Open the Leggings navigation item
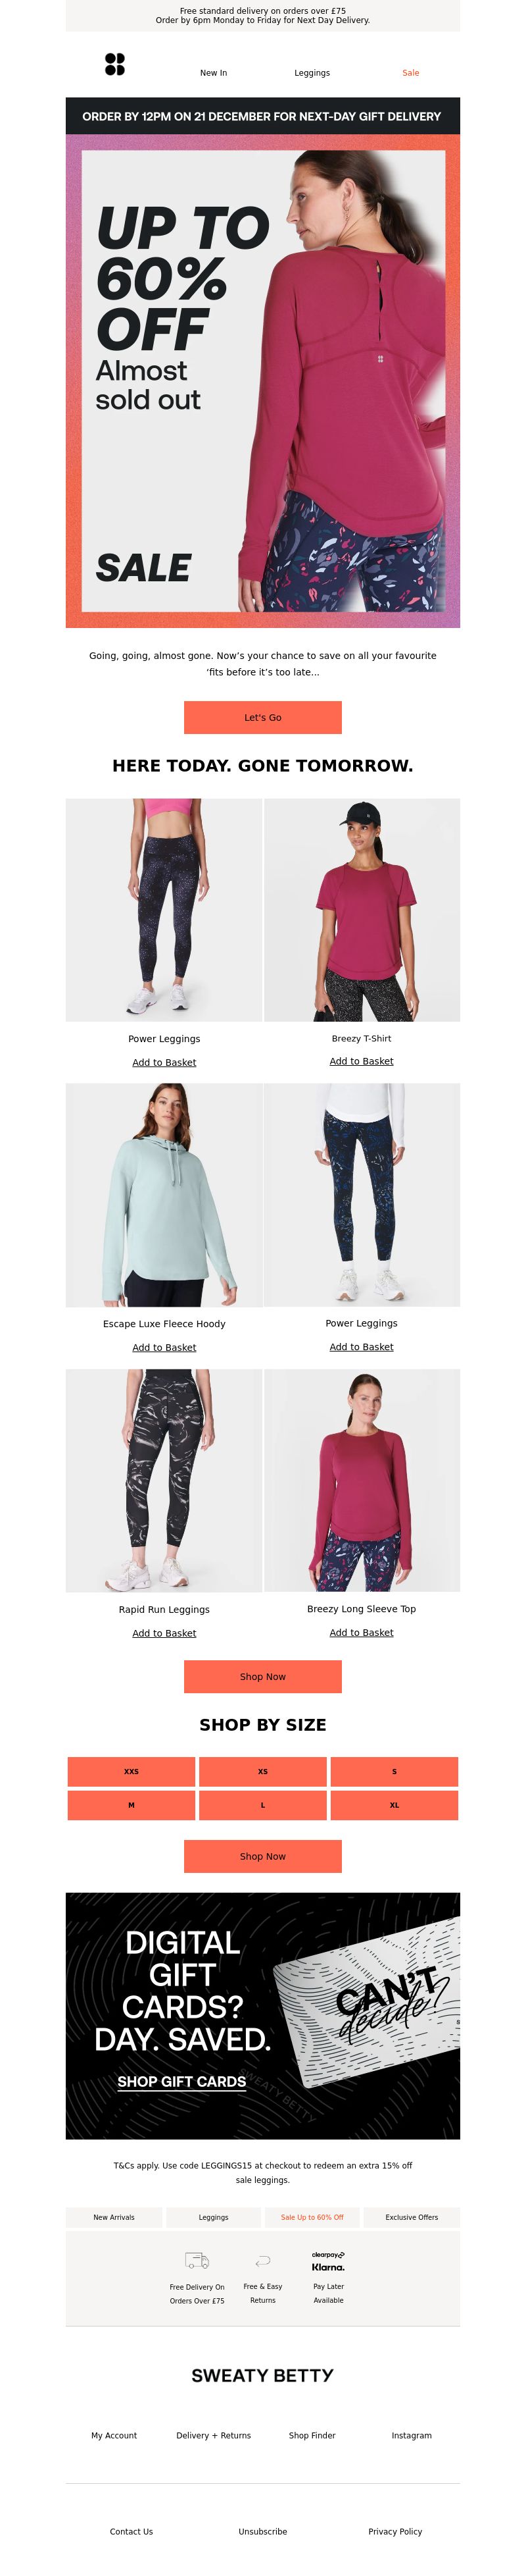Viewport: 526px width, 2576px height. pyautogui.click(x=312, y=73)
